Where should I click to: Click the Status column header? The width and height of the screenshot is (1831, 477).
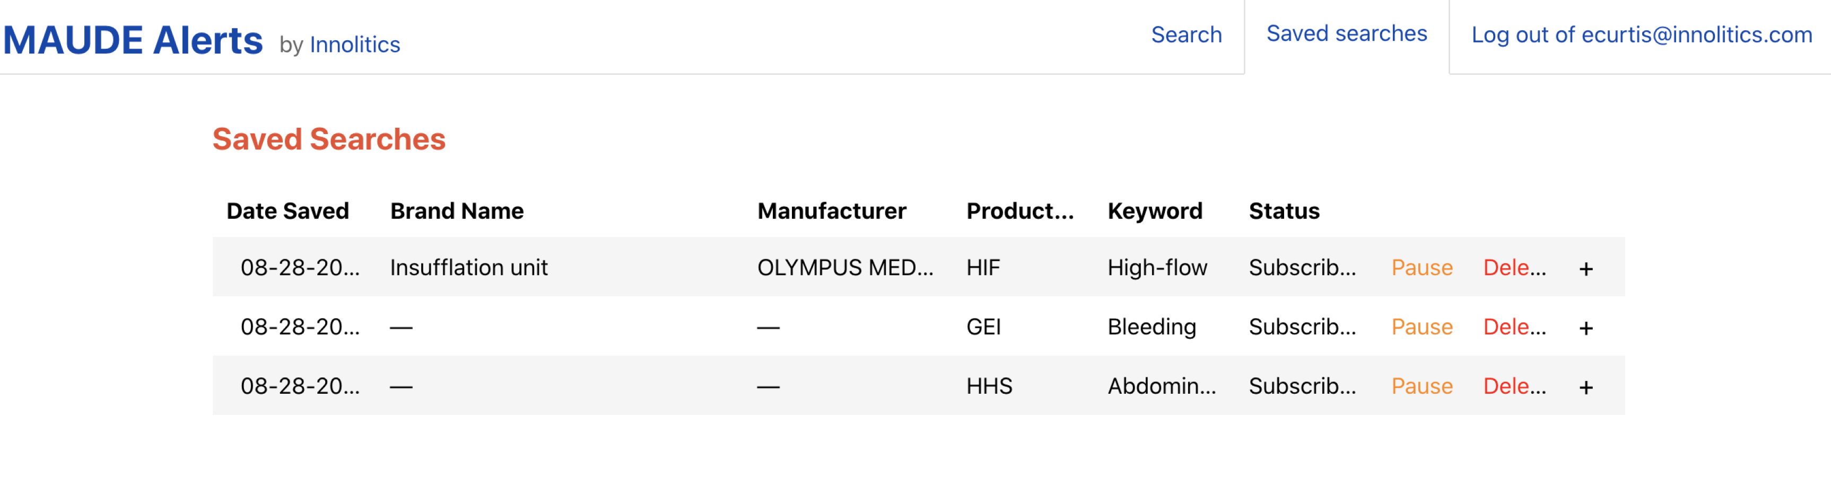1284,211
